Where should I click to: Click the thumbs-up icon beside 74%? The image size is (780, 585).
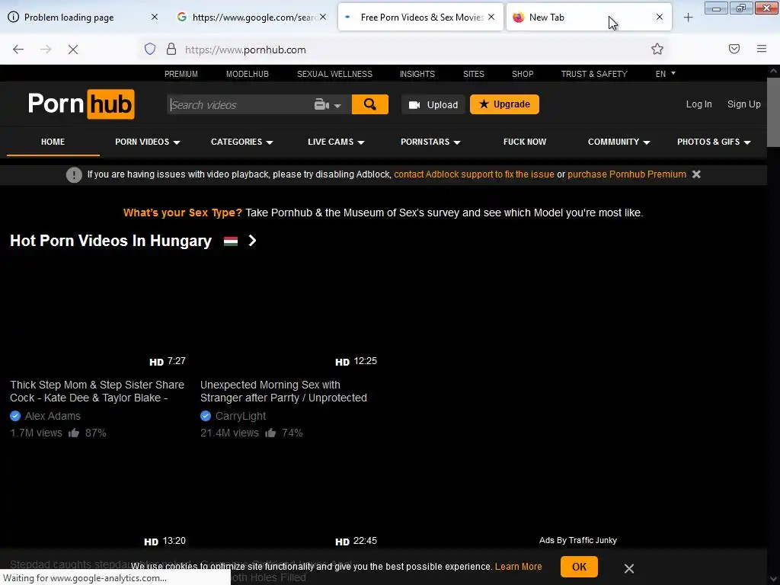pos(270,433)
